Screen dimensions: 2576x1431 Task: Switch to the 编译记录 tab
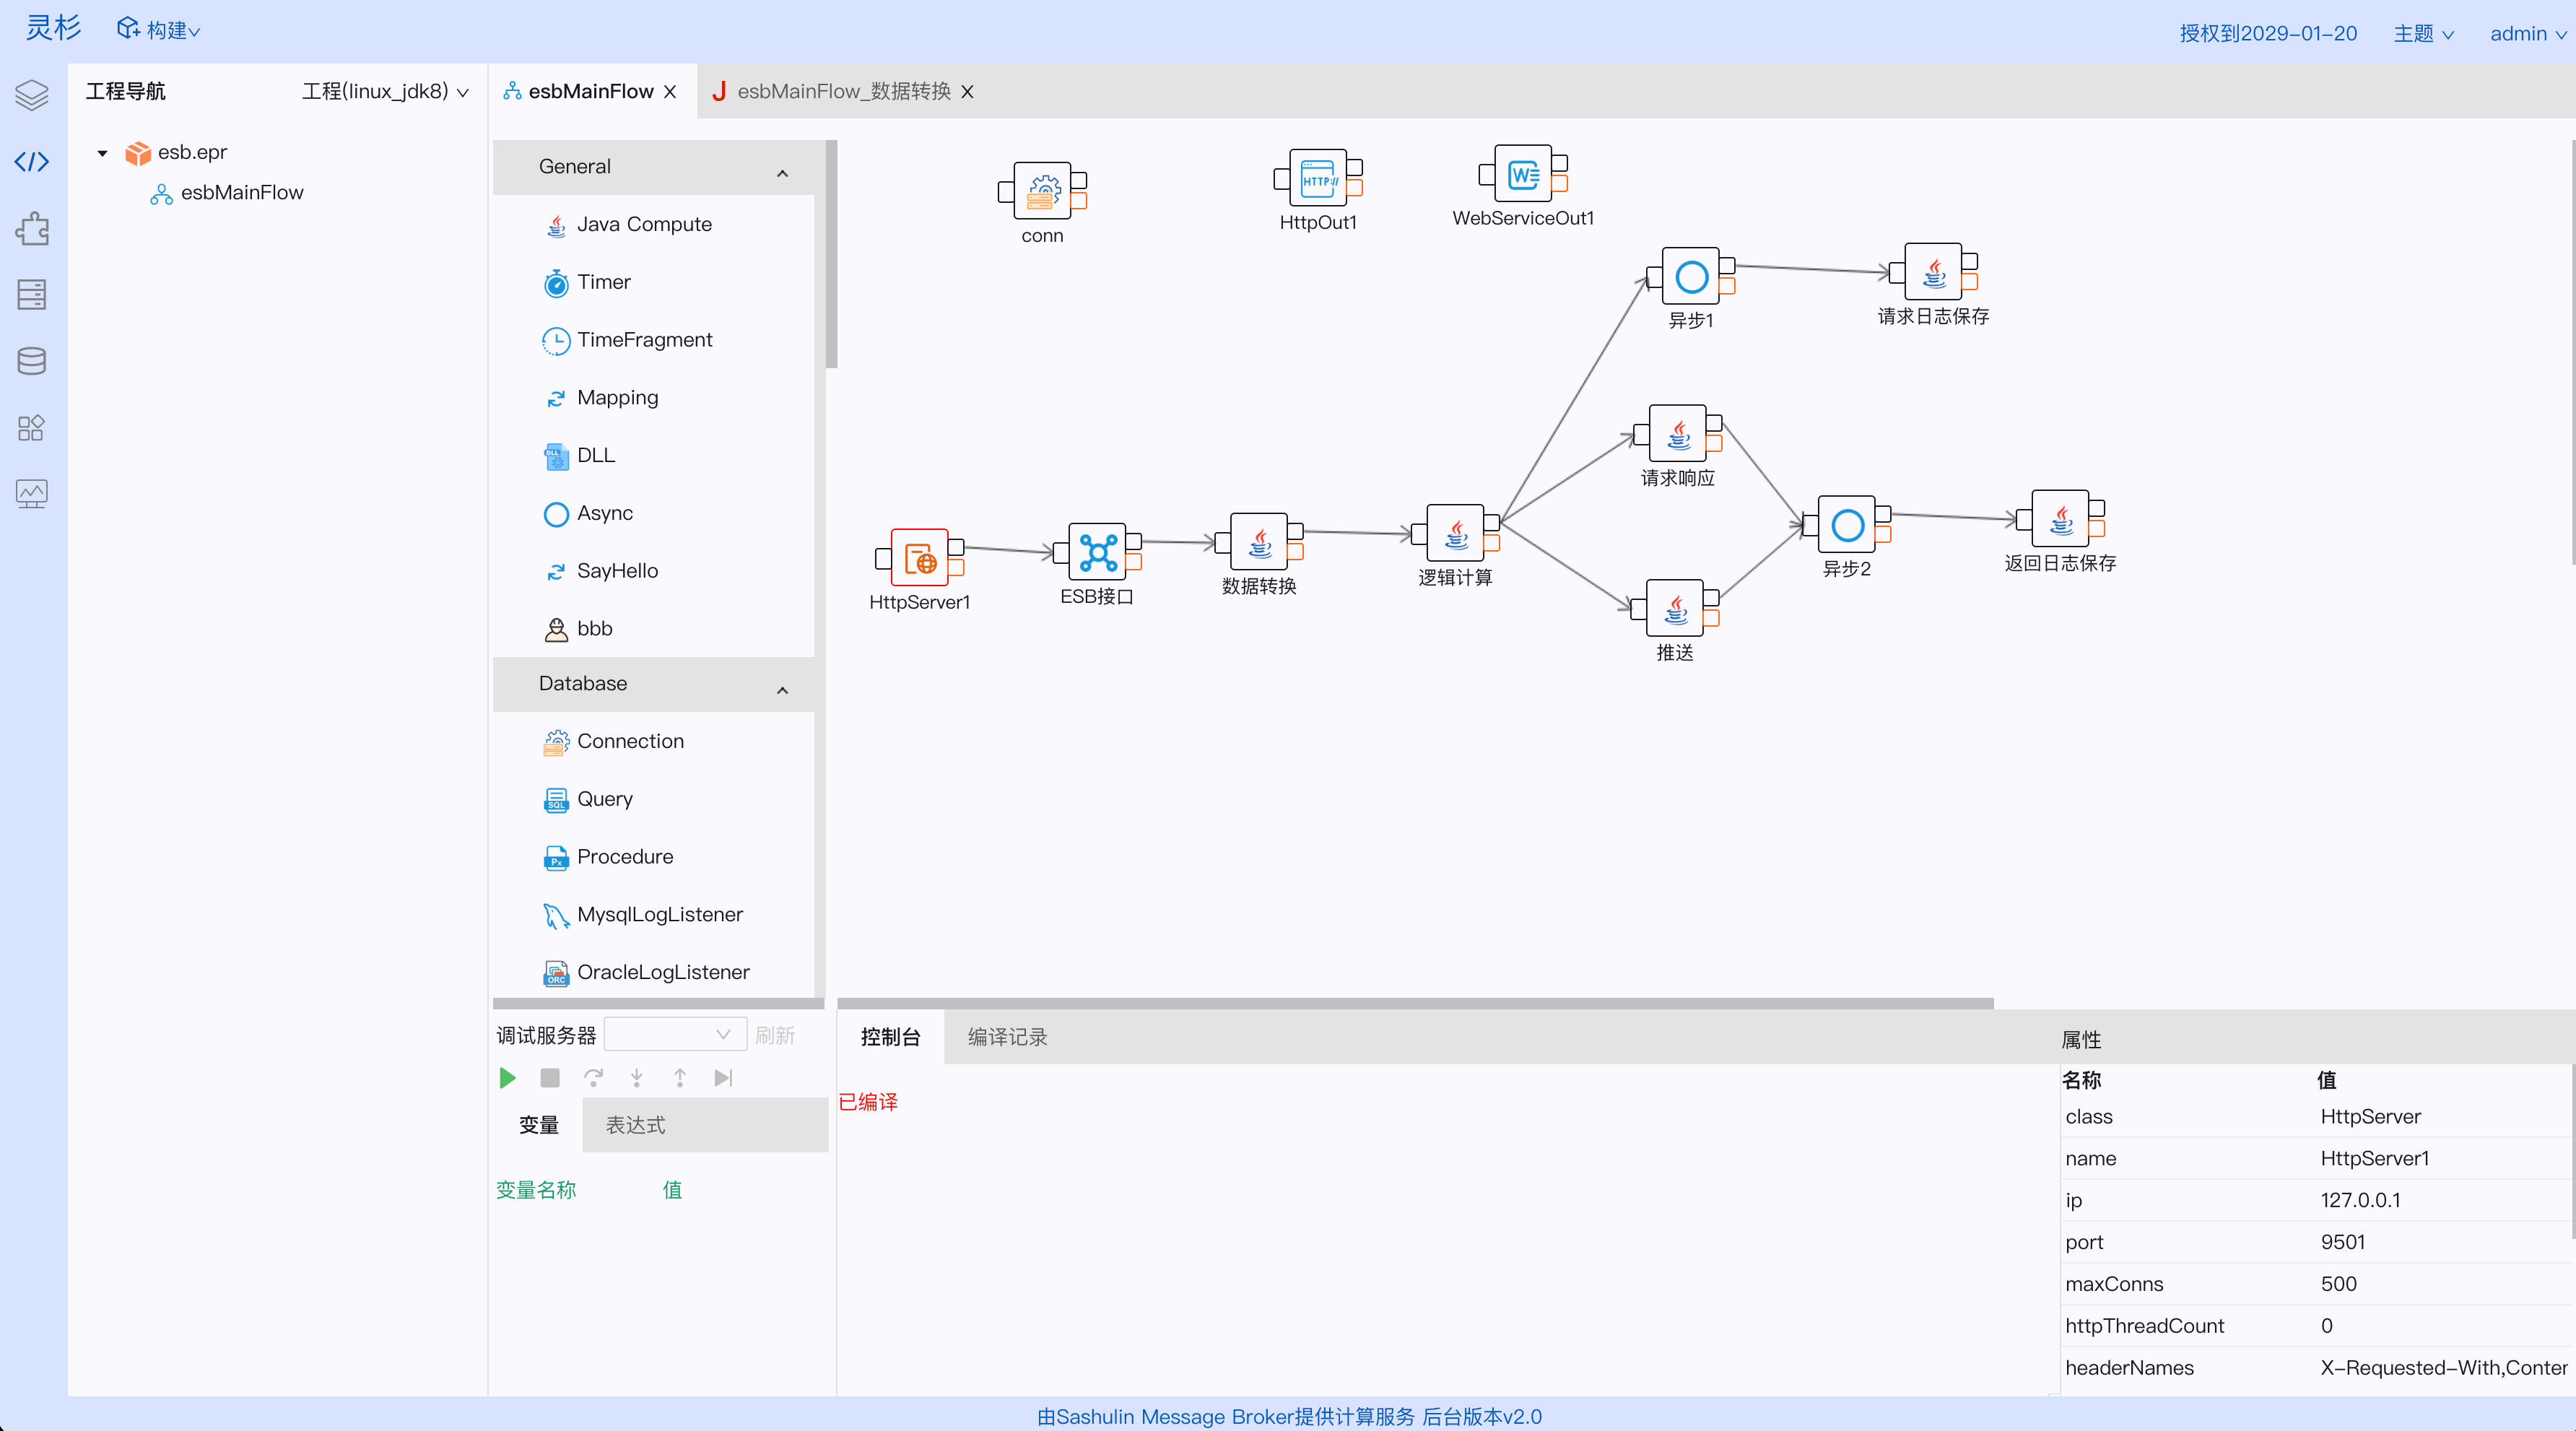(1006, 1037)
